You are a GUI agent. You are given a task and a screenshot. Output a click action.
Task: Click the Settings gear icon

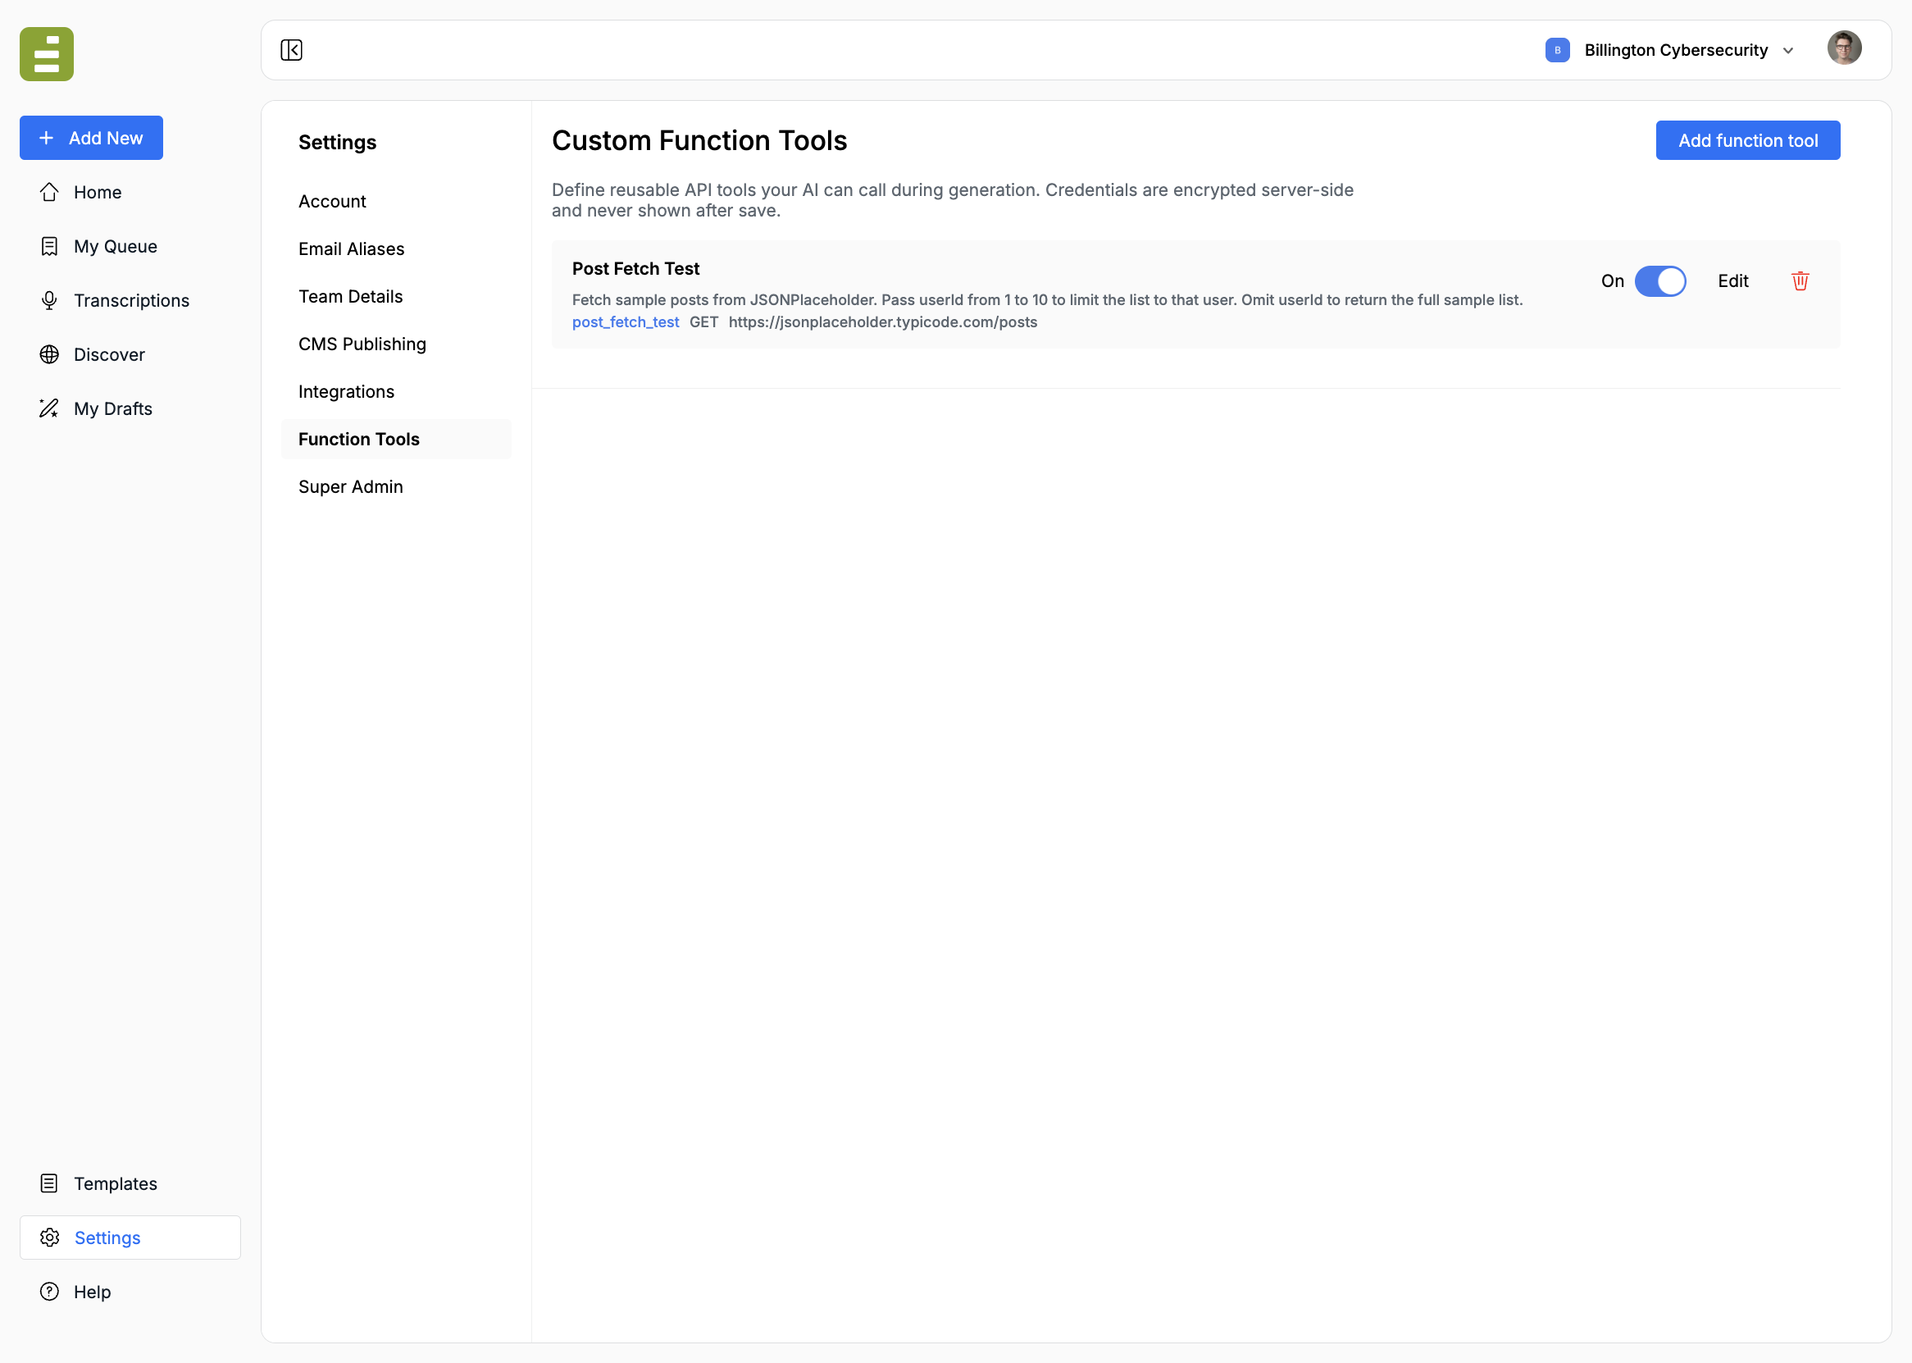click(x=49, y=1237)
